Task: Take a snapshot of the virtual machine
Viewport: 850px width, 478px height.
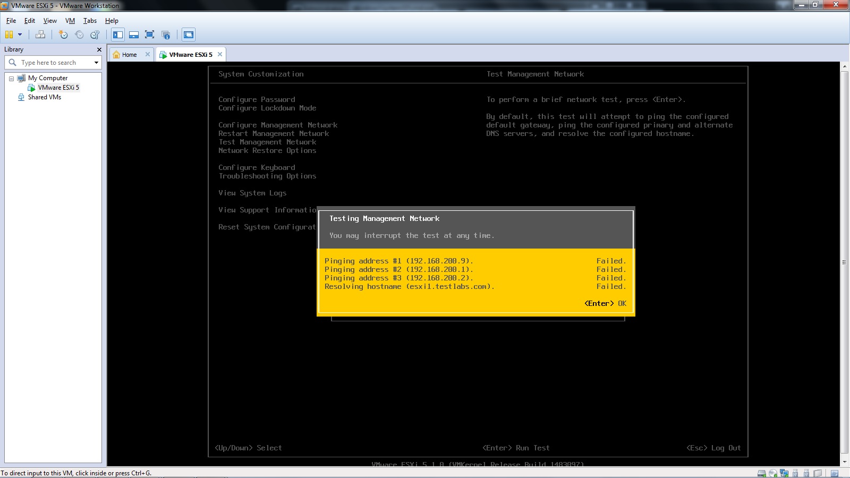Action: [63, 35]
